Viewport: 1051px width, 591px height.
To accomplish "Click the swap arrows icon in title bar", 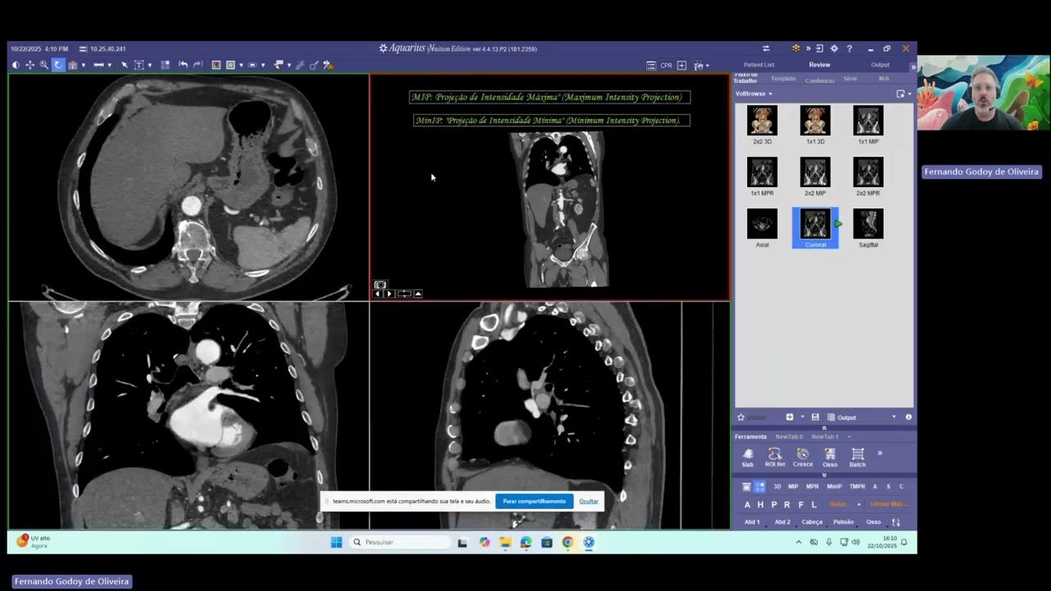I will pyautogui.click(x=766, y=48).
